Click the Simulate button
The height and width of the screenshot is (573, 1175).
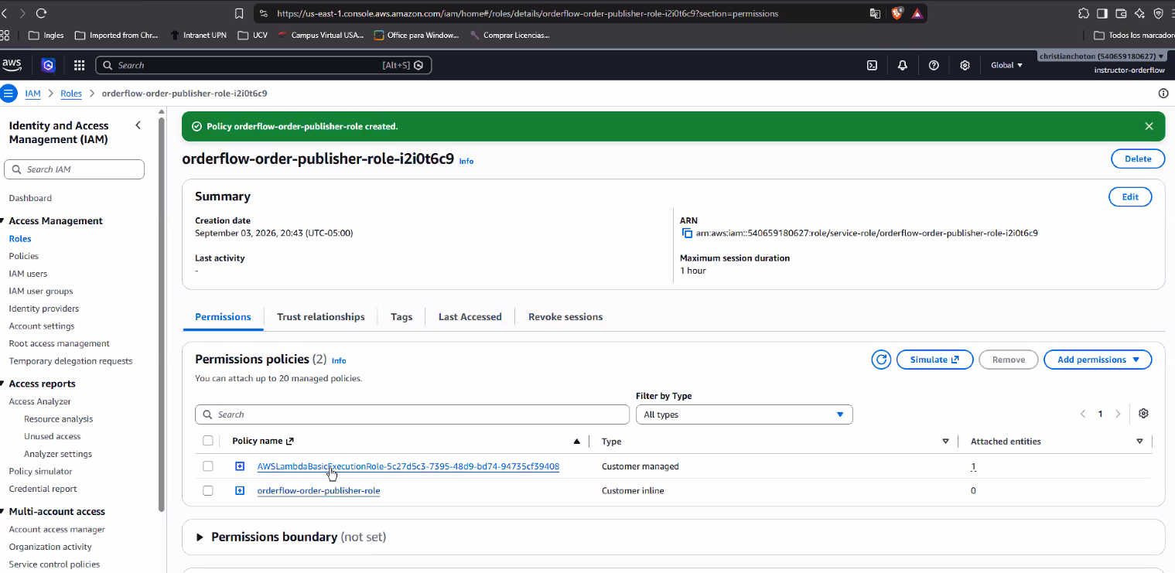point(934,360)
